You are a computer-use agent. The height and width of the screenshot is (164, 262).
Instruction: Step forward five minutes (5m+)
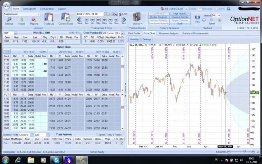116,20
